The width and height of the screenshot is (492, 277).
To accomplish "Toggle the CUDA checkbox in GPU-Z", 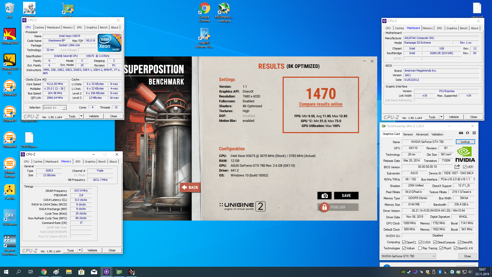I will (420, 242).
